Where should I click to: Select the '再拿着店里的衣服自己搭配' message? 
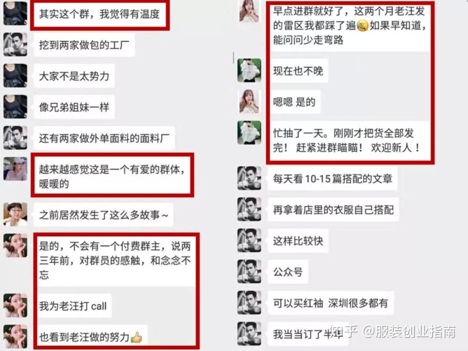coord(333,210)
